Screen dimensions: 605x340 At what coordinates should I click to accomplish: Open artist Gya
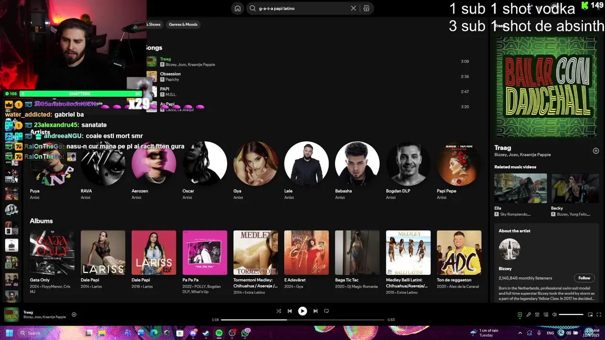tap(256, 163)
